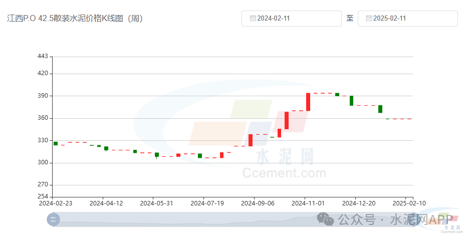Screen dimensions: 468x238
Task: Select the green candle near 2024-05-31
Action: pos(157,155)
